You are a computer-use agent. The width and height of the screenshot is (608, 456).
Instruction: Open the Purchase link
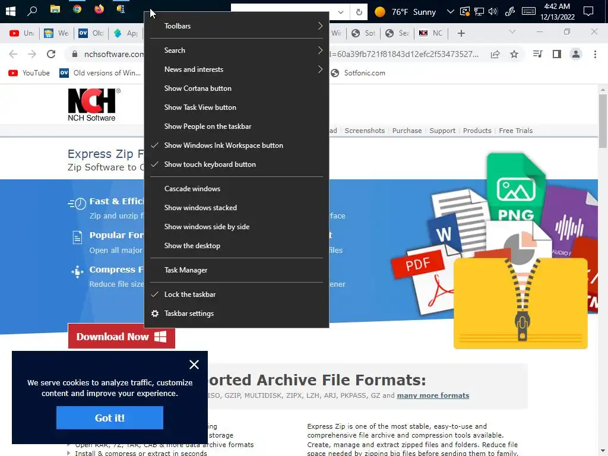(407, 131)
